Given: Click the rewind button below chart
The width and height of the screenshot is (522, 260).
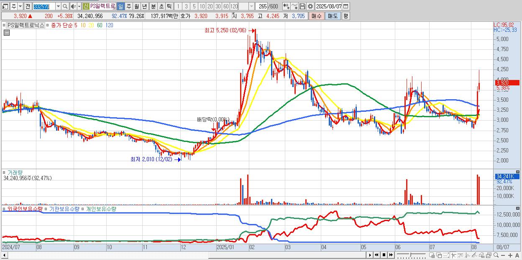Looking at the screenshot, I should pyautogui.click(x=376, y=255).
